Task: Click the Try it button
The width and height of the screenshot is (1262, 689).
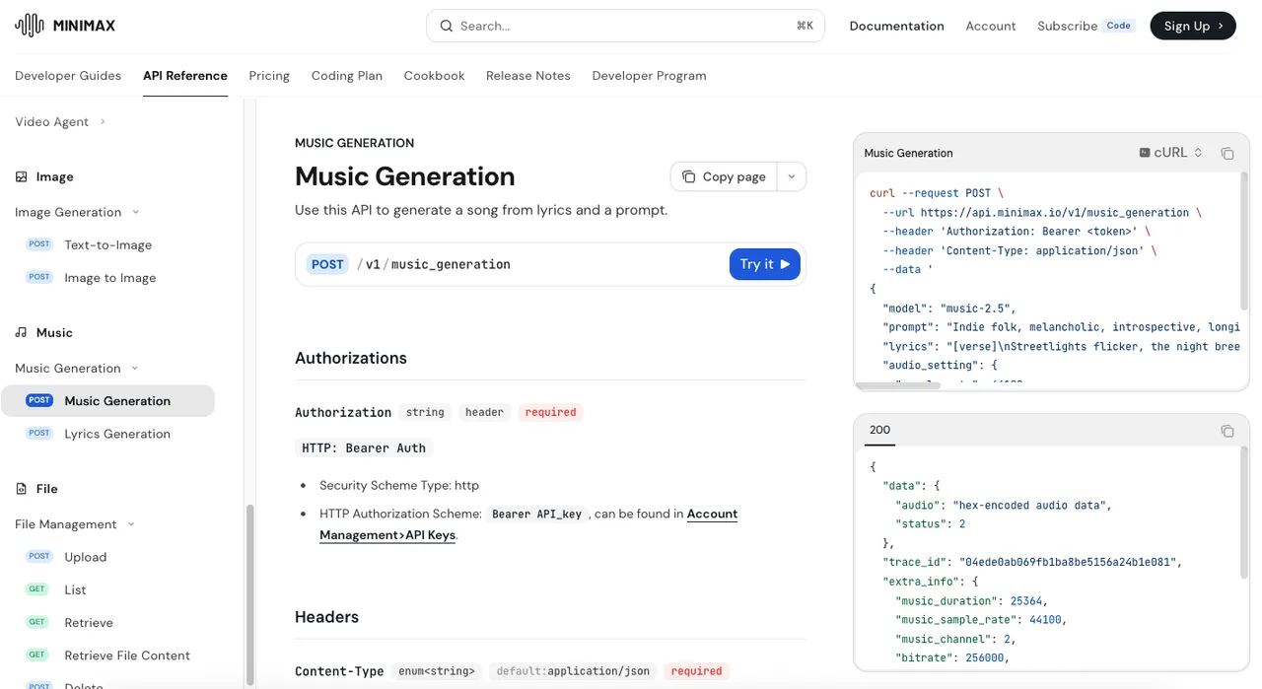Action: tap(764, 264)
